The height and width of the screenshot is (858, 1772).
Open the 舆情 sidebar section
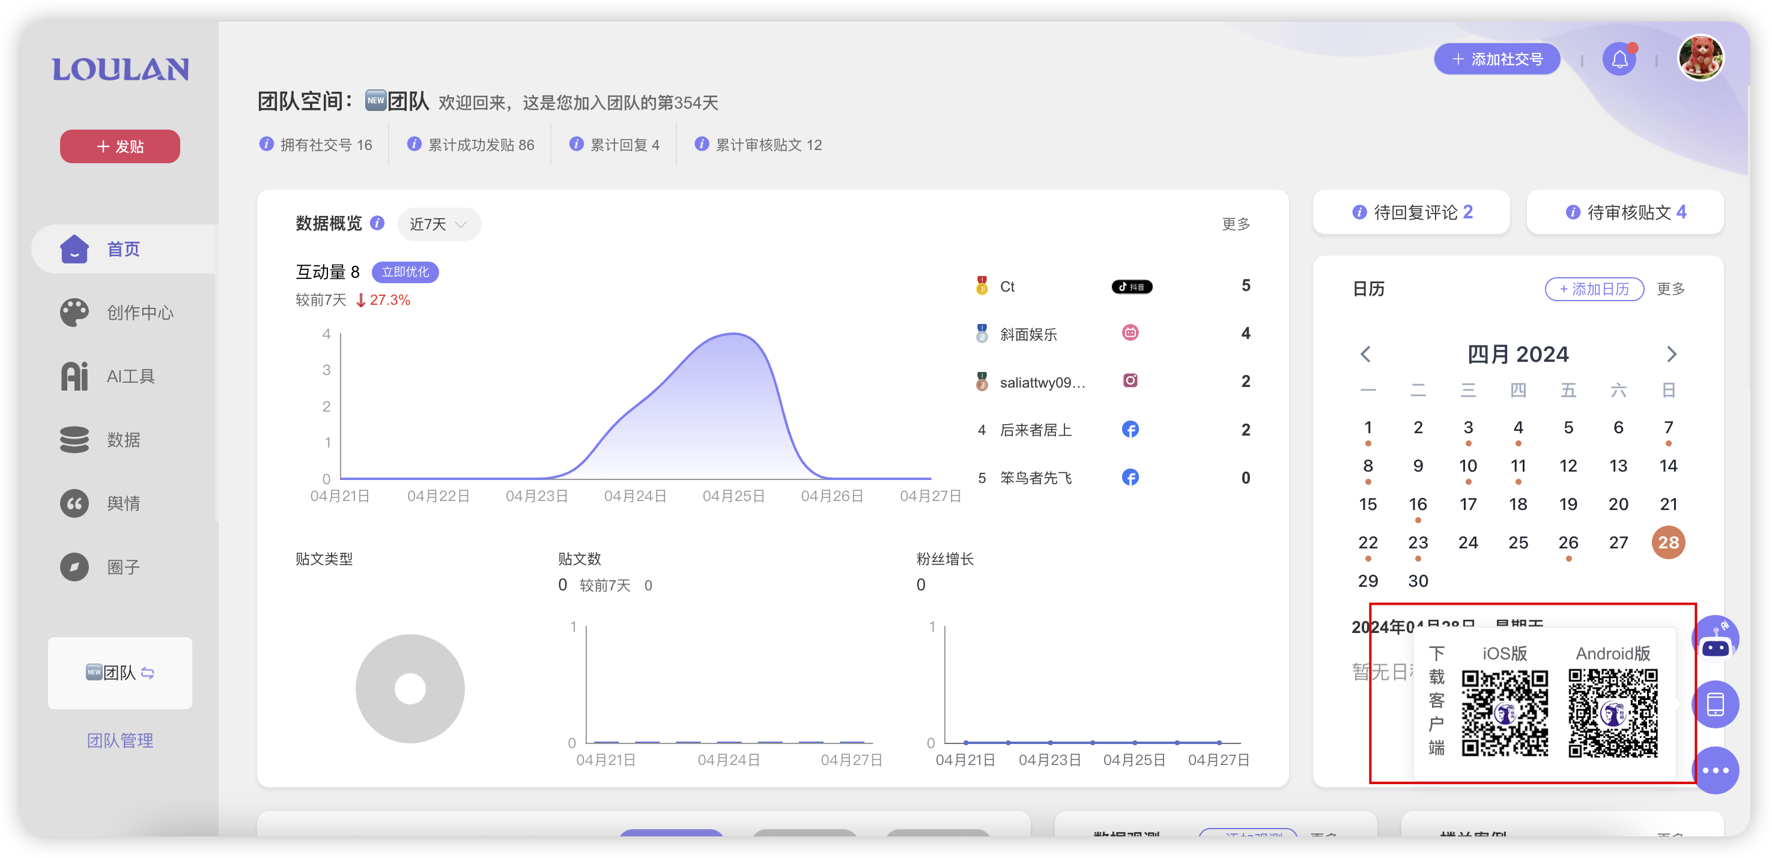[x=124, y=503]
